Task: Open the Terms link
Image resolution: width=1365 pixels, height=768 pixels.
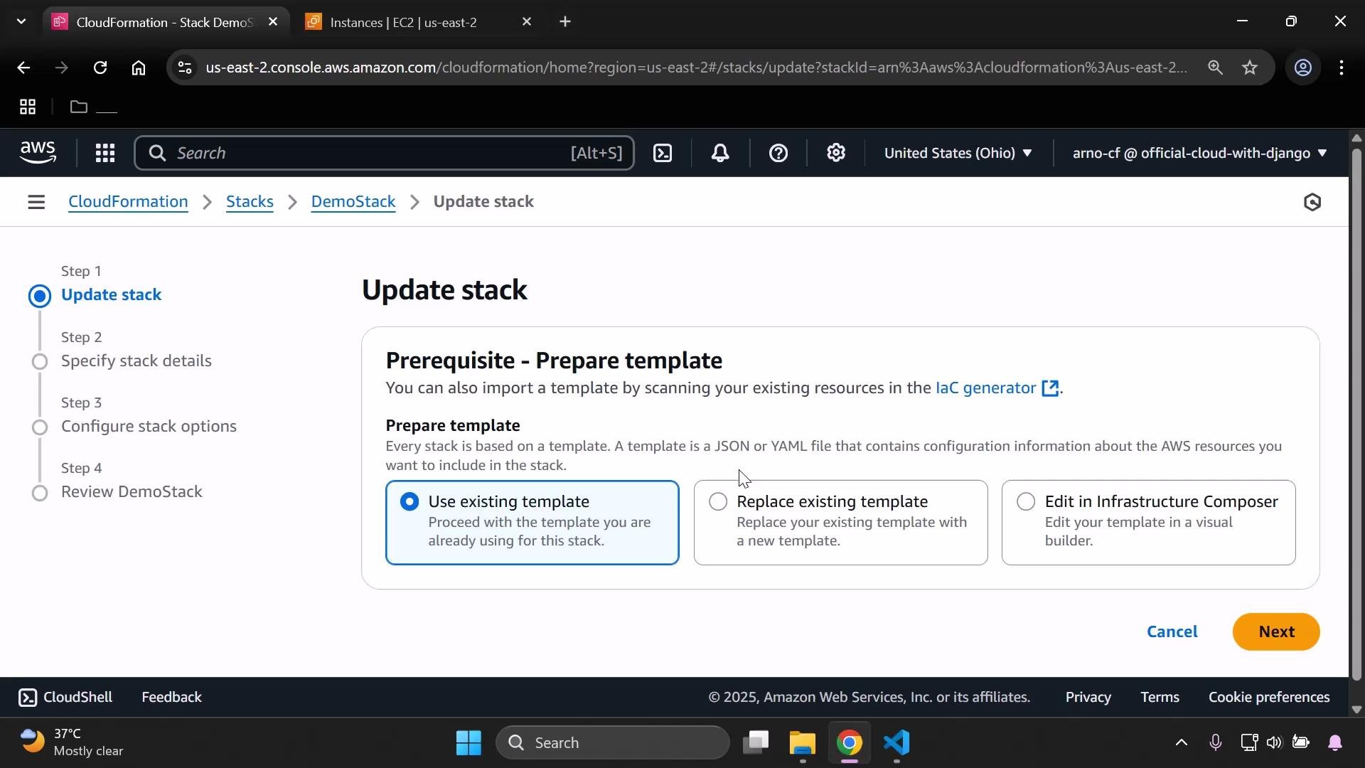Action: pyautogui.click(x=1160, y=698)
